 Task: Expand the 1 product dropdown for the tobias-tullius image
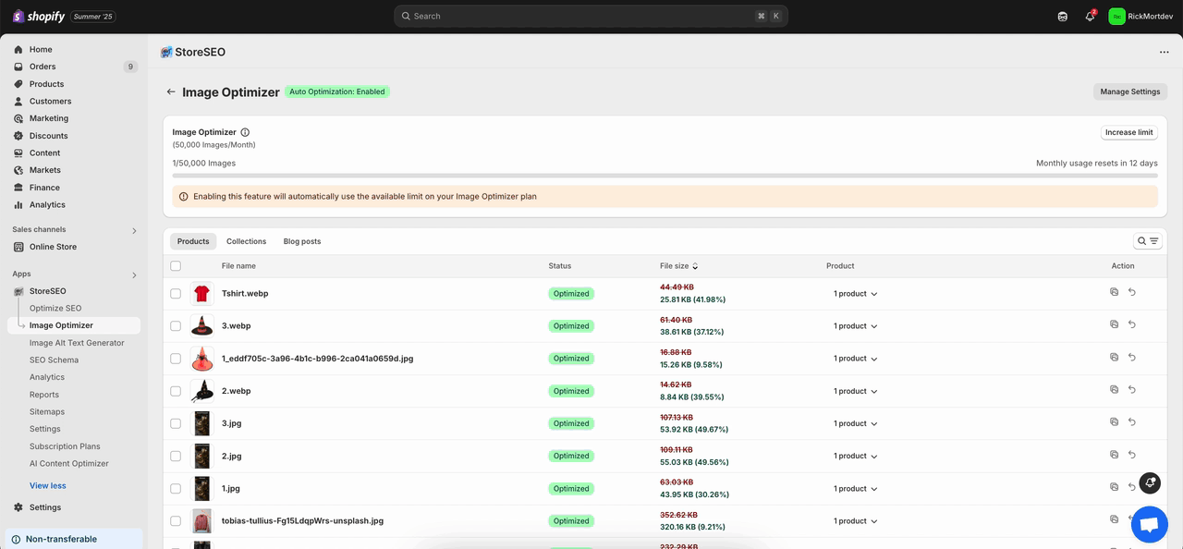[855, 521]
